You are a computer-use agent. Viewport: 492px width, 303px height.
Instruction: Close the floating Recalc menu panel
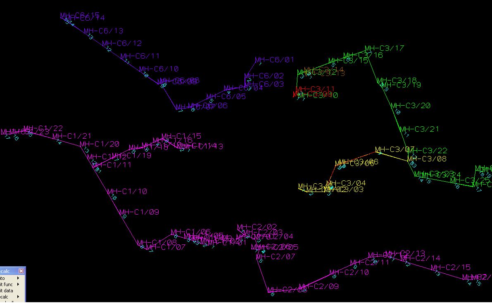click(x=21, y=271)
